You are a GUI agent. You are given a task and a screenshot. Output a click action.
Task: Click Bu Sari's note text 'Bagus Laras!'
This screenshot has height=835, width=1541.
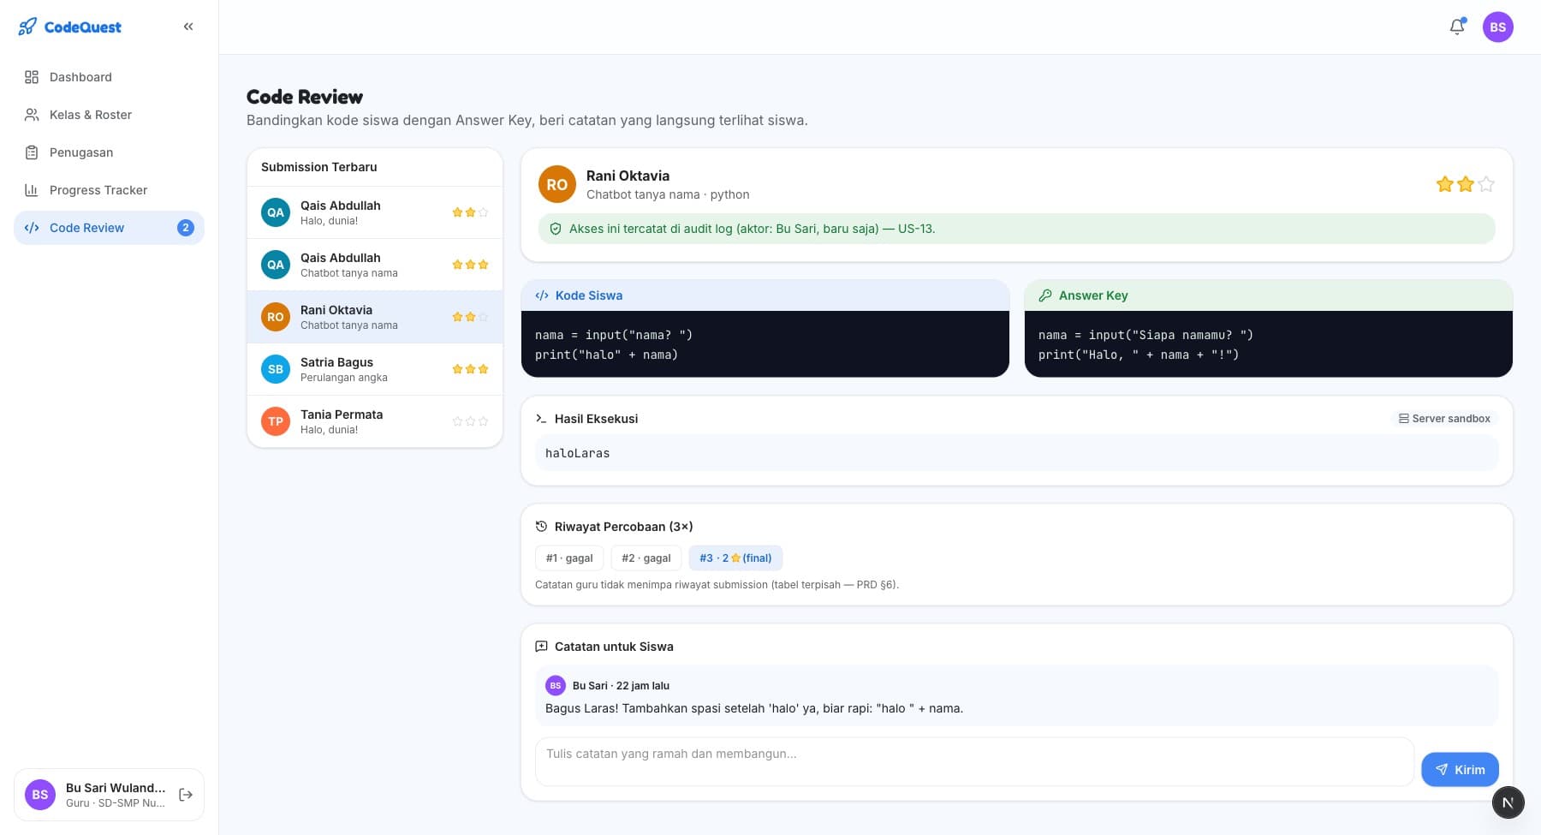(x=754, y=708)
